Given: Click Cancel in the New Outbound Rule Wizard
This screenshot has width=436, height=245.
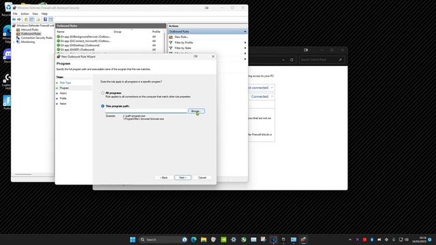Looking at the screenshot, I should [x=202, y=178].
